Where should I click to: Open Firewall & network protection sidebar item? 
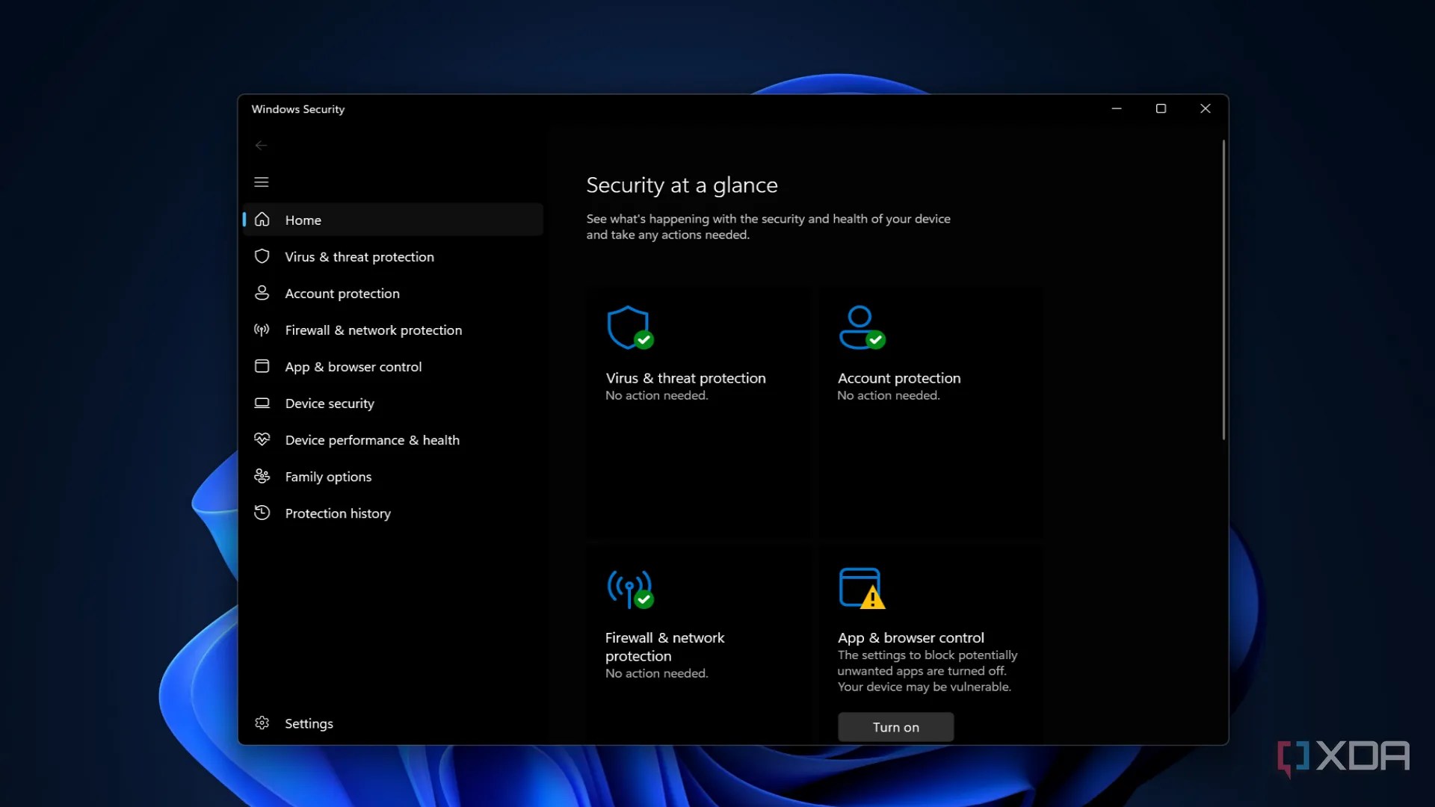pyautogui.click(x=373, y=330)
